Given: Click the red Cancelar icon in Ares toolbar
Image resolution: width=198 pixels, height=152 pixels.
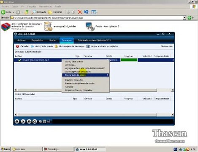Looking at the screenshot, I should tap(17, 46).
